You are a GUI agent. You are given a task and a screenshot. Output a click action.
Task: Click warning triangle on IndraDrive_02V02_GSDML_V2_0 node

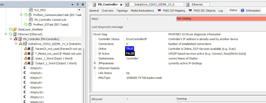click(x=21, y=44)
